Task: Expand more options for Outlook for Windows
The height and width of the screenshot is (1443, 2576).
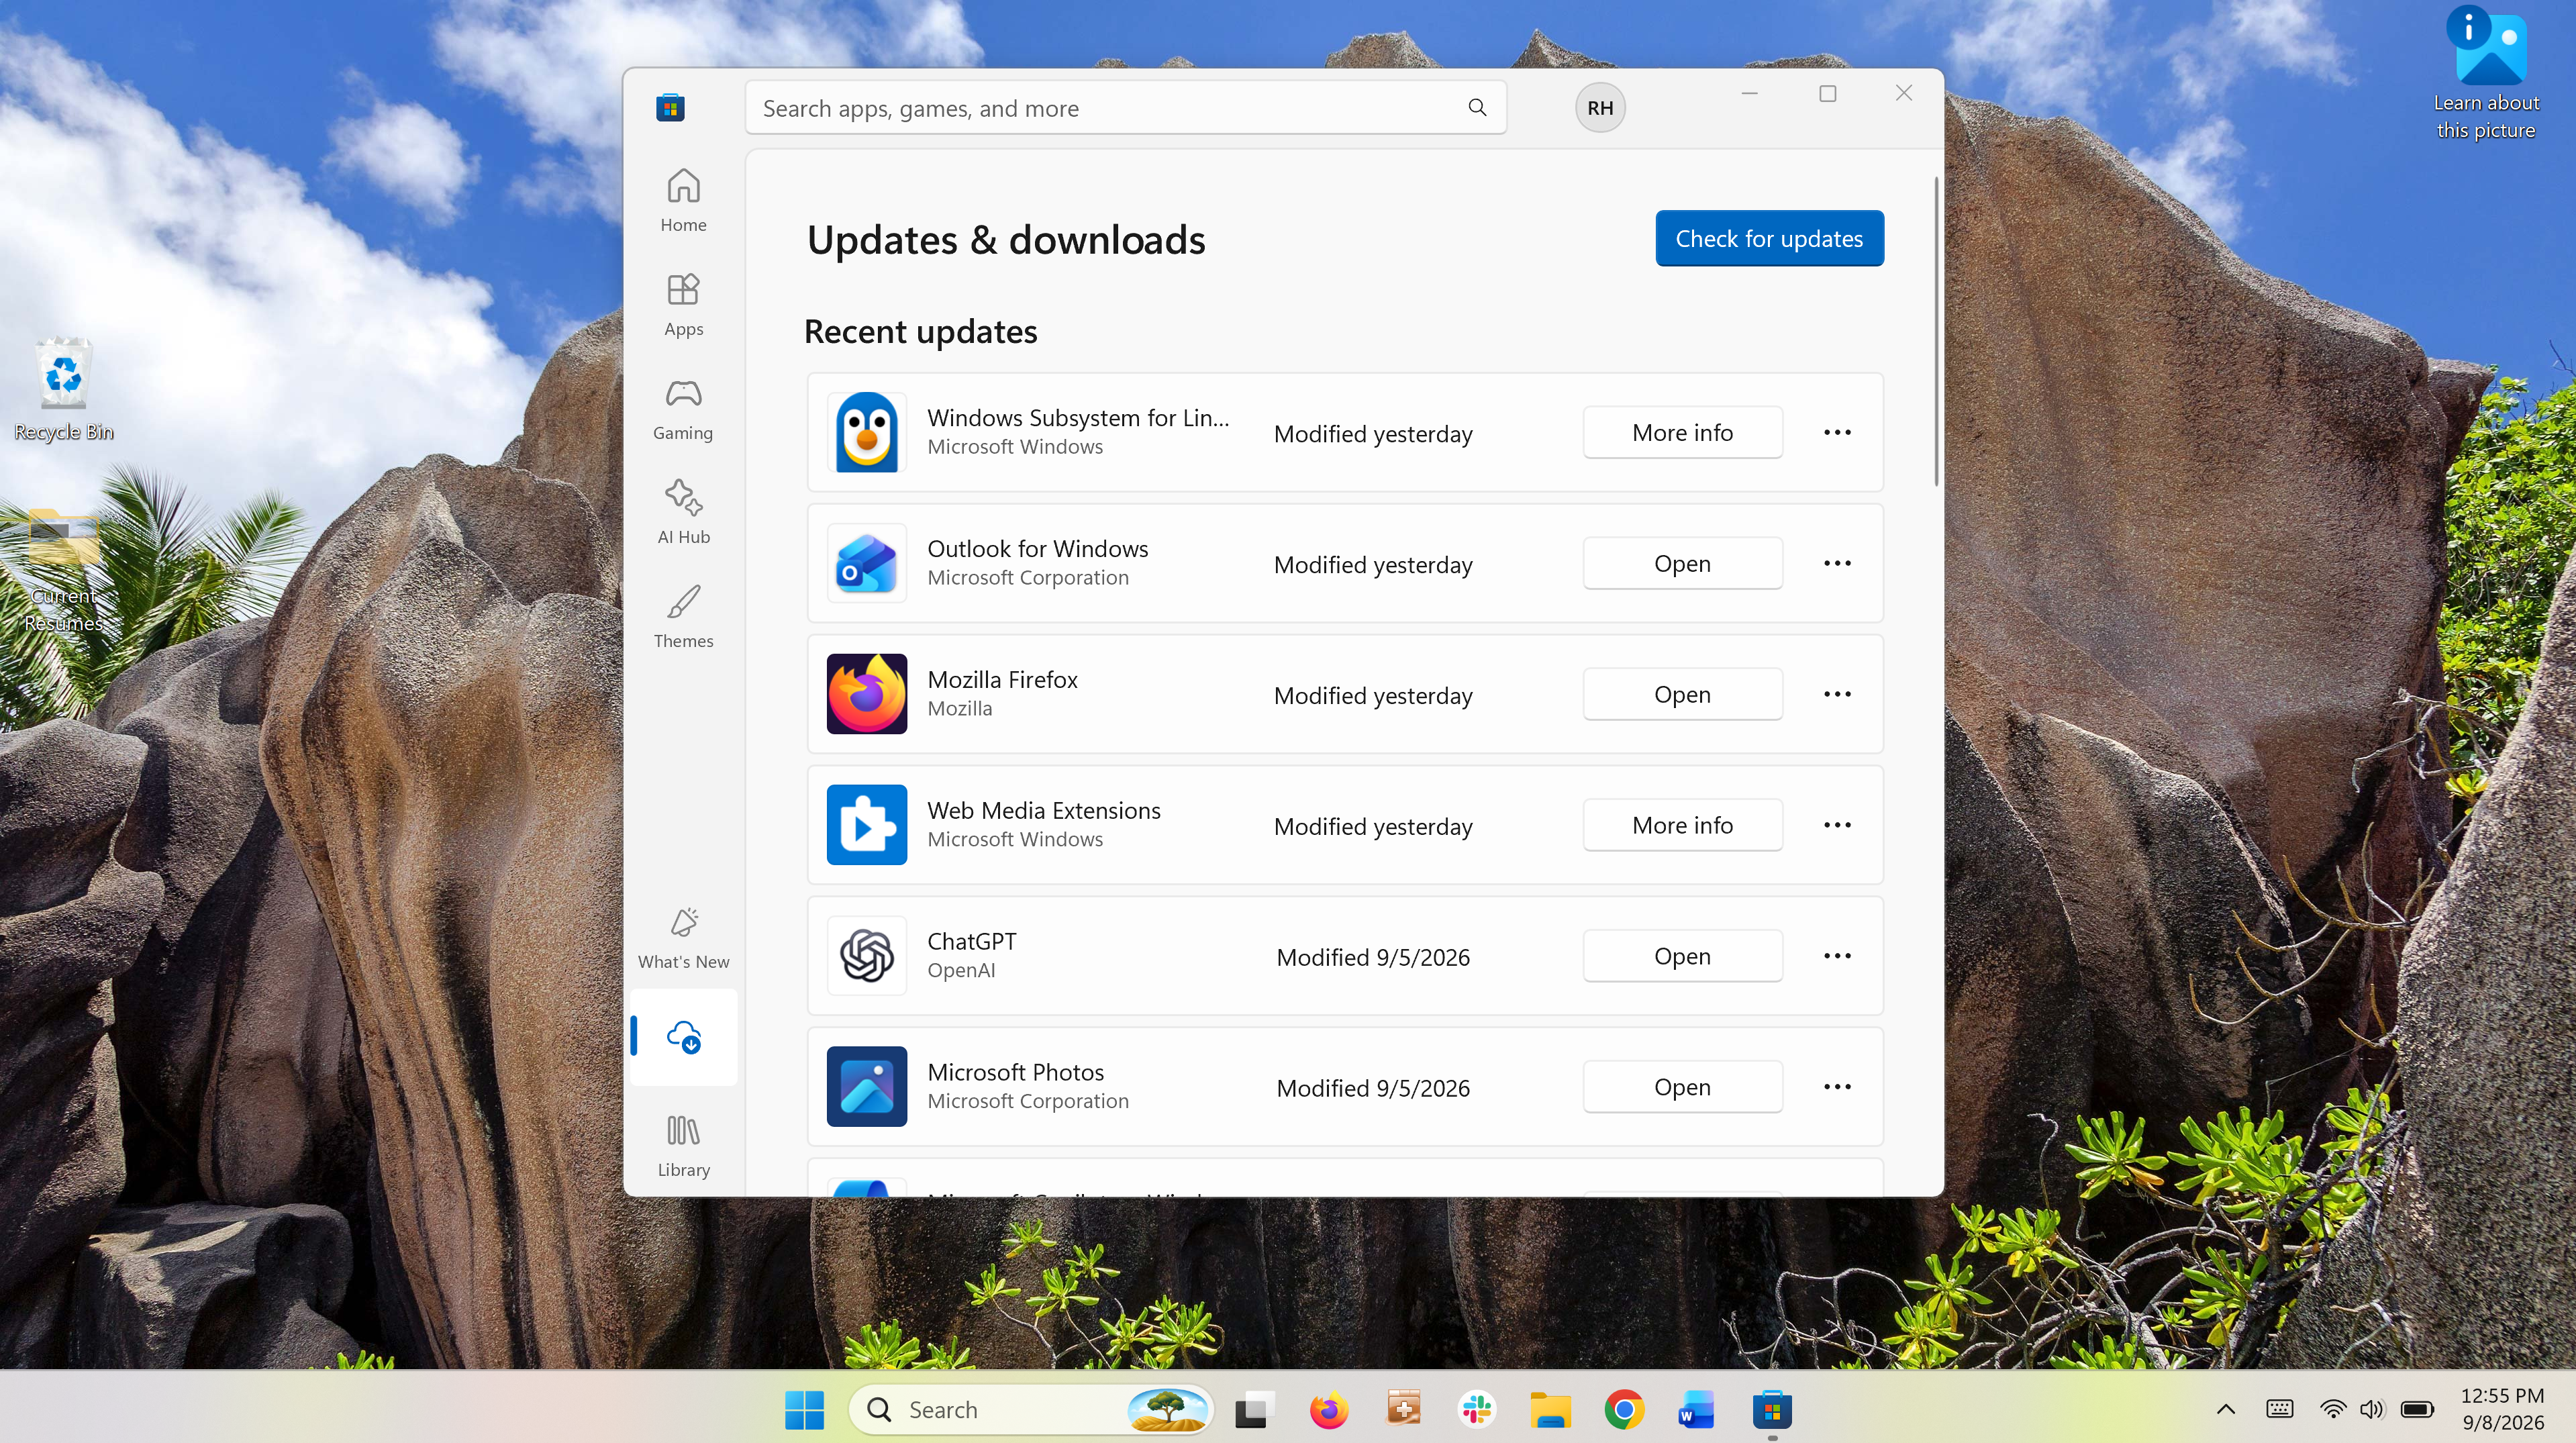Action: click(x=1837, y=563)
